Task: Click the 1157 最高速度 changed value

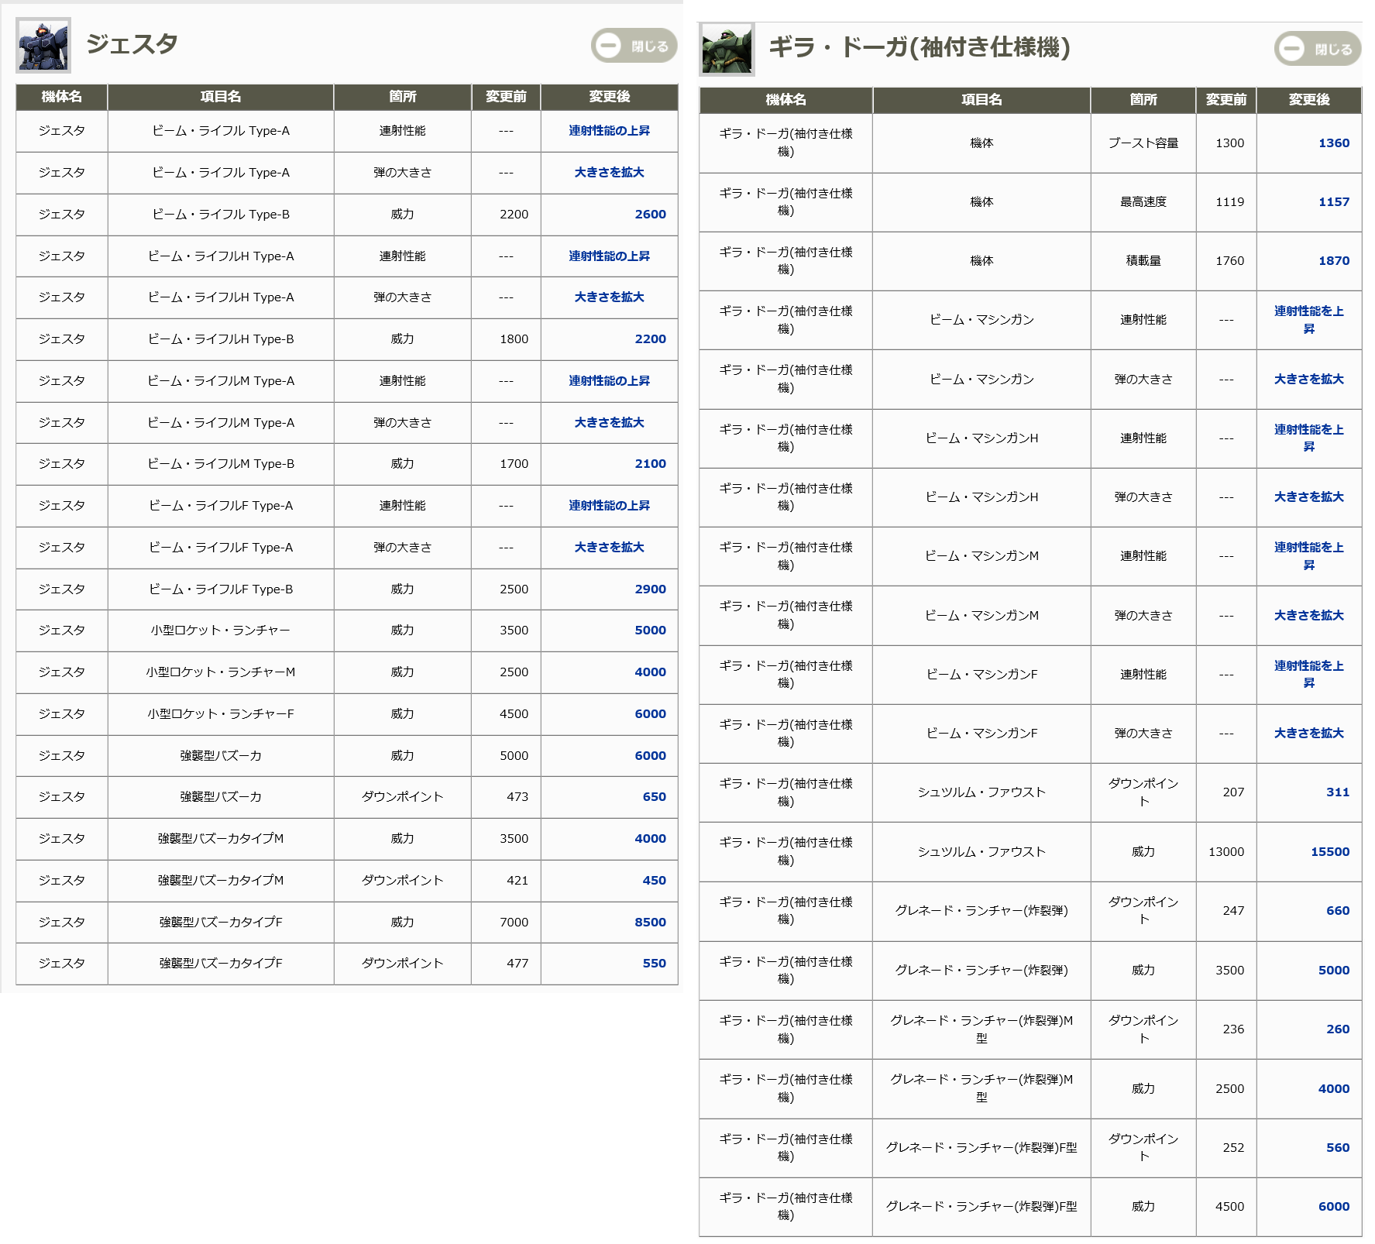Action: [1333, 202]
